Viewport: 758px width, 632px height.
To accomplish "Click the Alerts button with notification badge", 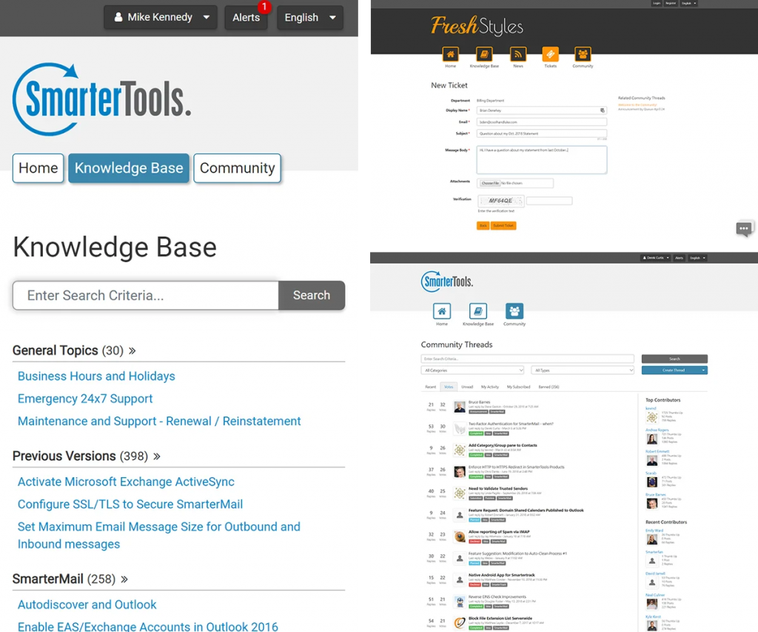I will (246, 18).
